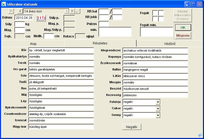Switch to the Védőnő tab

170,44
